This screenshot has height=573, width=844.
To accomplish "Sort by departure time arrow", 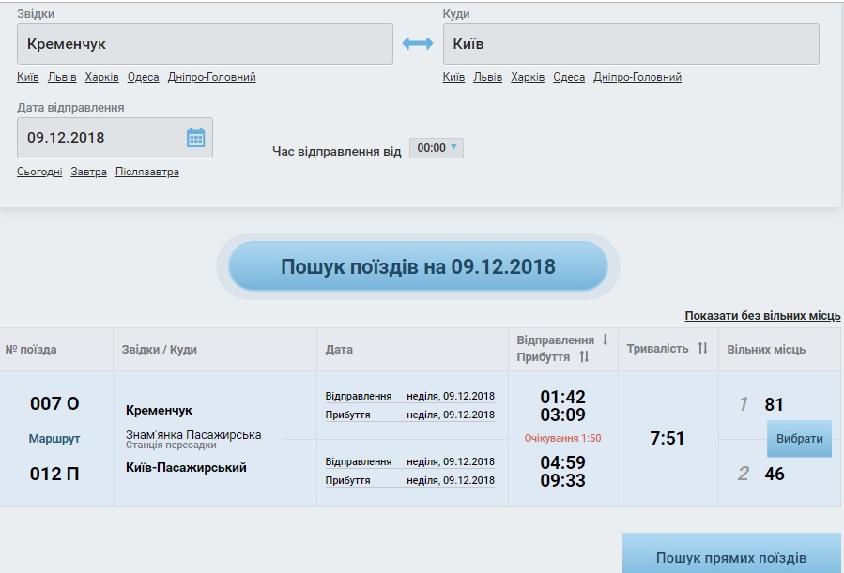I will pos(605,339).
